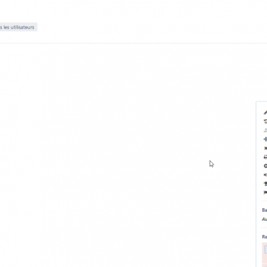Click the printer icon
This screenshot has height=267, width=267.
265,157
